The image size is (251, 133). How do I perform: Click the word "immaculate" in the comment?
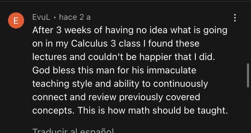[171, 70]
